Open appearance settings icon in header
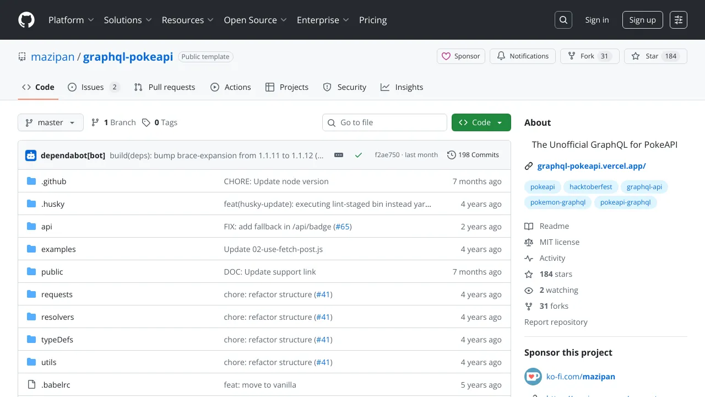Viewport: 705px width, 397px height. pyautogui.click(x=679, y=20)
